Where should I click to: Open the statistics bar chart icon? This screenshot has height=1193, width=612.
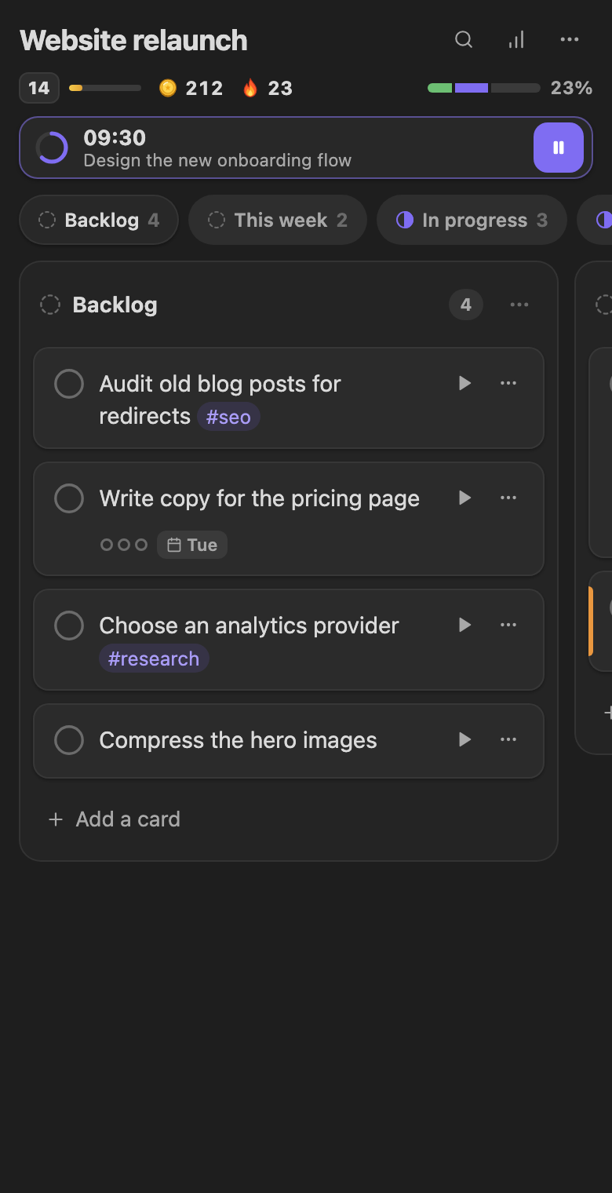click(x=516, y=40)
